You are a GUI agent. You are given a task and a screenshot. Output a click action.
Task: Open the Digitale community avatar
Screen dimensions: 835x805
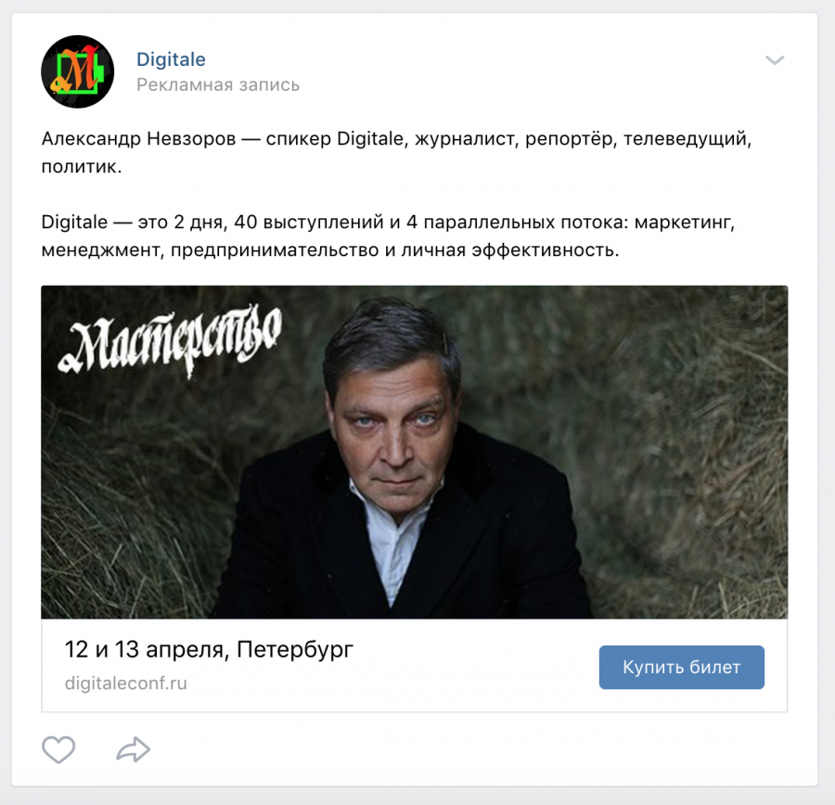tap(78, 72)
